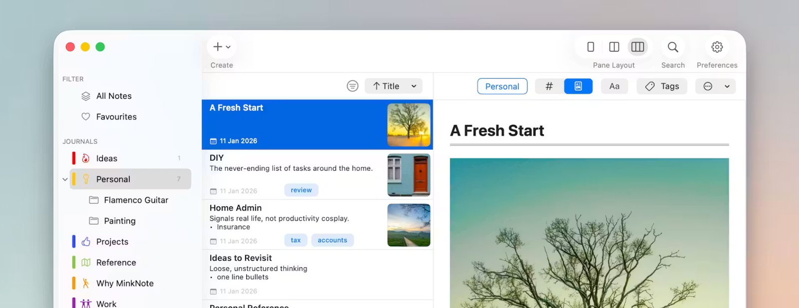The width and height of the screenshot is (799, 308).
Task: Click the Home Admin landscape thumbnail
Action: click(x=409, y=225)
